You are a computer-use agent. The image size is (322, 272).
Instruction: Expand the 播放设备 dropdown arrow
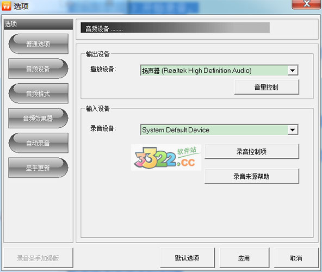coord(293,71)
